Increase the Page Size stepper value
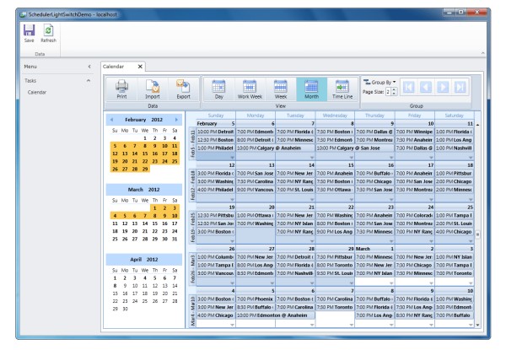 pos(395,89)
